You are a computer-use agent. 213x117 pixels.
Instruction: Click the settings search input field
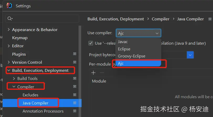pyautogui.click(x=45, y=19)
